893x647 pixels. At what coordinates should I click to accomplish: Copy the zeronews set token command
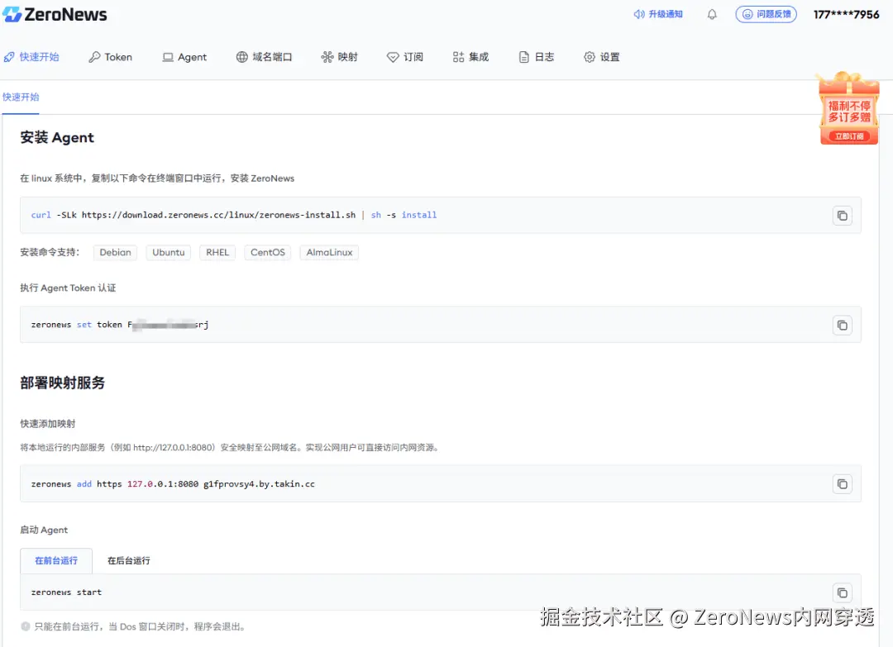[x=842, y=326]
